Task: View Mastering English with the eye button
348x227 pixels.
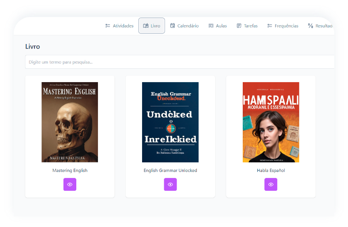Action: tap(70, 184)
